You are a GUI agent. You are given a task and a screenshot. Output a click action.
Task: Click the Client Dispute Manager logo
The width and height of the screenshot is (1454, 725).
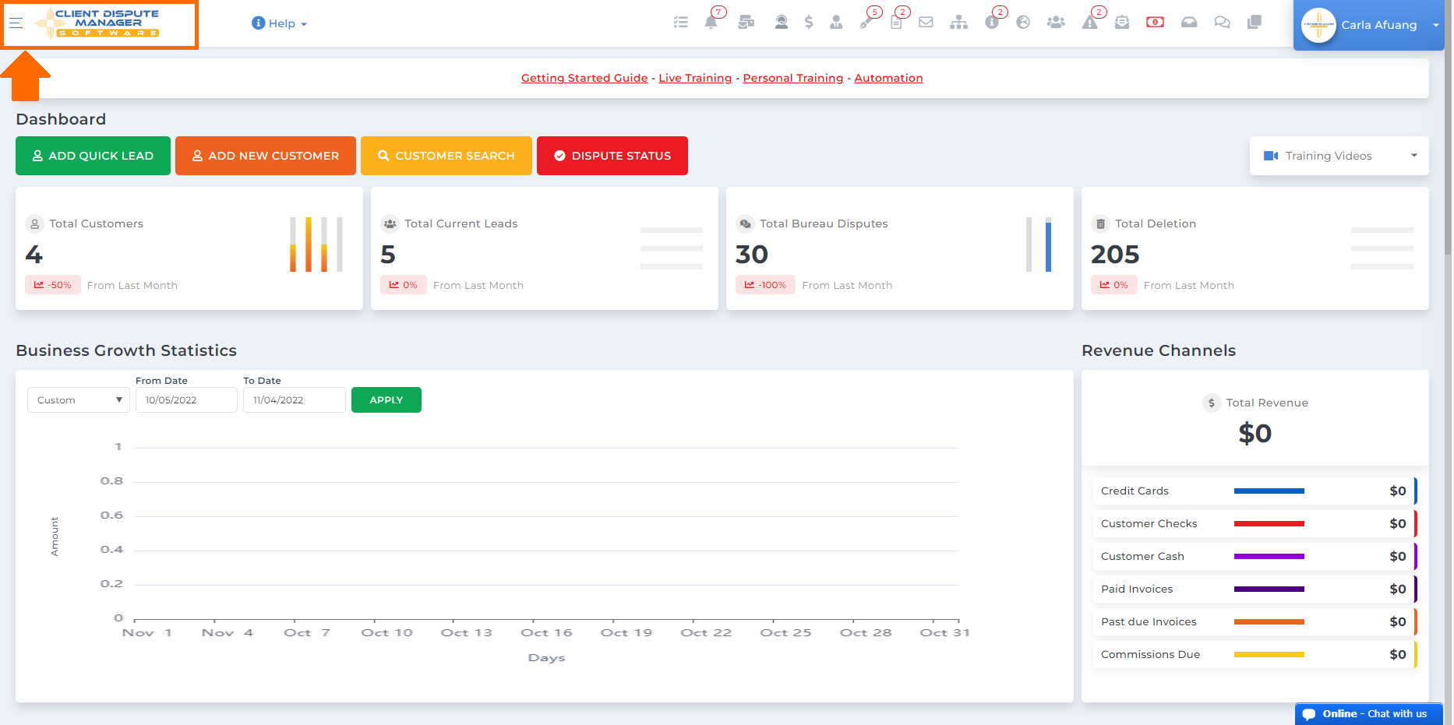tap(99, 23)
